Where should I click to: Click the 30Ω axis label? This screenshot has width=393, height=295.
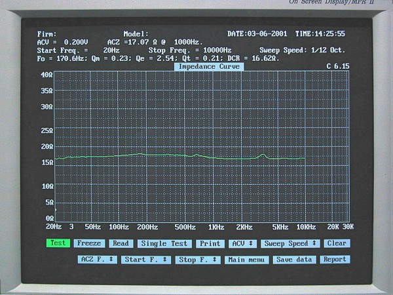coord(47,107)
